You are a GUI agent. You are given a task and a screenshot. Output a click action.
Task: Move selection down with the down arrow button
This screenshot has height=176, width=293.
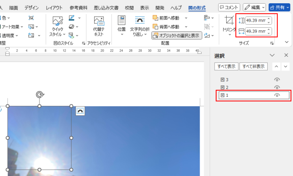(285, 66)
